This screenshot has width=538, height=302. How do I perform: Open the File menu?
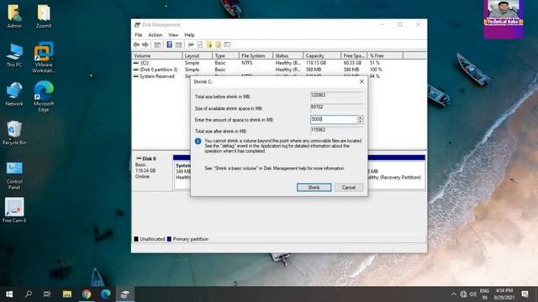139,35
